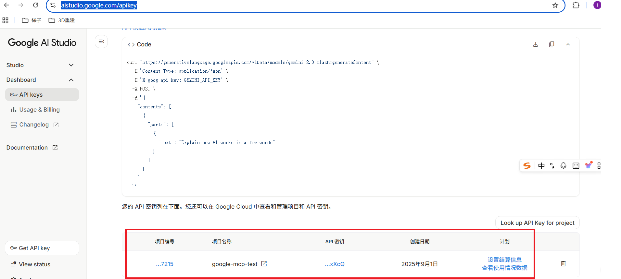Open site information icon in address bar

click(x=53, y=5)
